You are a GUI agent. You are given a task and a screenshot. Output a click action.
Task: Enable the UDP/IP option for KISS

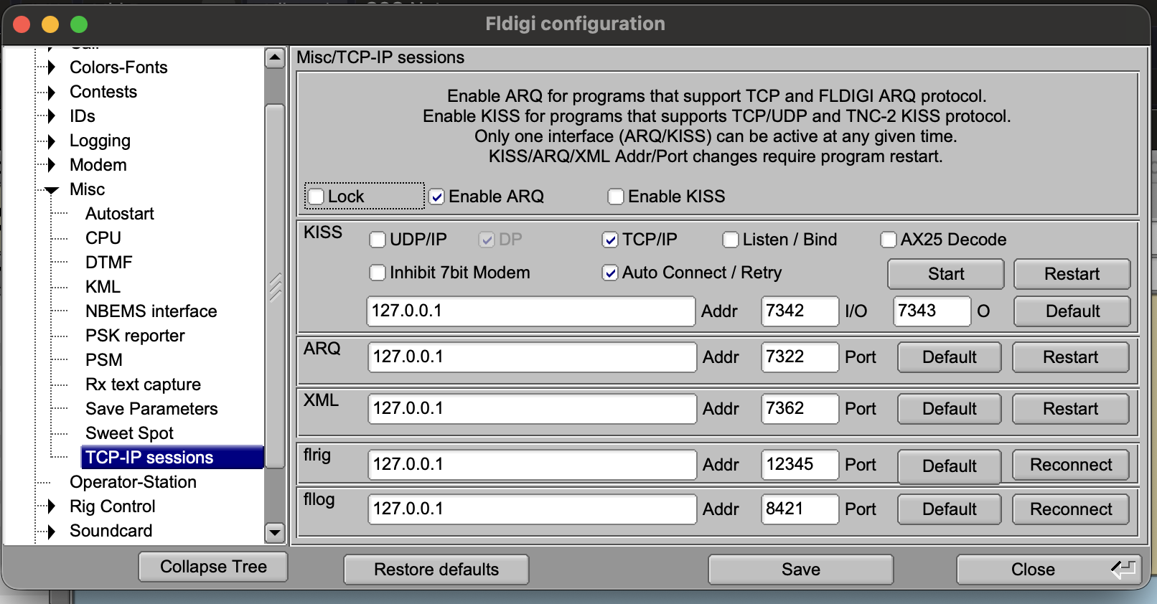pos(378,240)
